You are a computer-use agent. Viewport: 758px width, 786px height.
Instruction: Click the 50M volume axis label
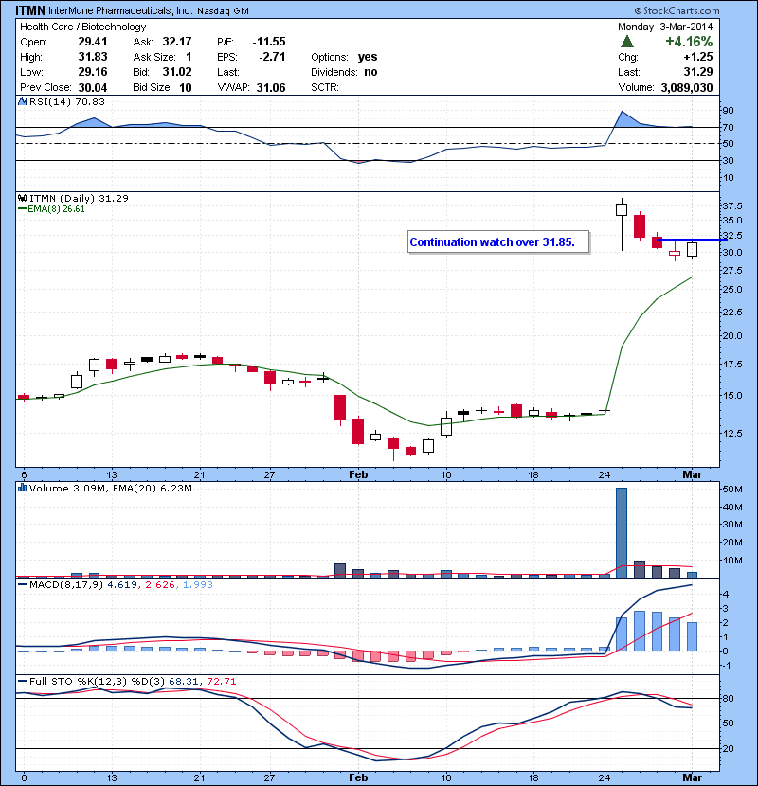[732, 490]
